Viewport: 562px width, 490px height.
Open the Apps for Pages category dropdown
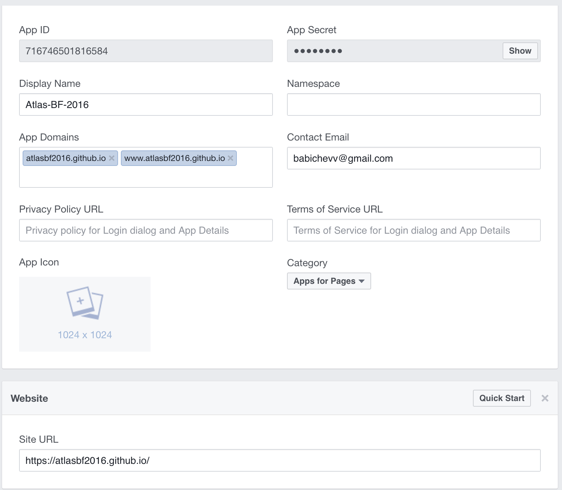[x=329, y=281]
